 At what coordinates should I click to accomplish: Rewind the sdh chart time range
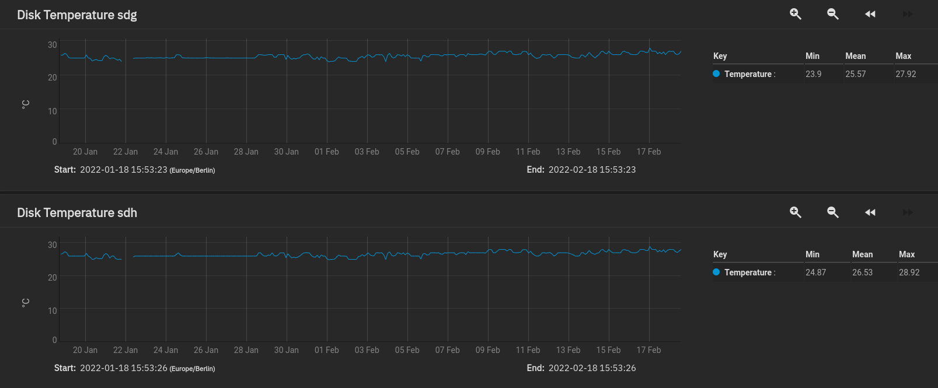870,212
